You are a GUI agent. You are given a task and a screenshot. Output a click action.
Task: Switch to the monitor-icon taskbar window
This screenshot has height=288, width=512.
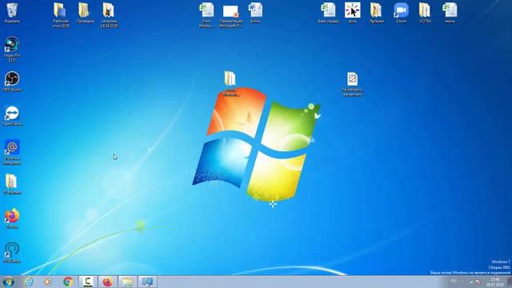(x=147, y=282)
